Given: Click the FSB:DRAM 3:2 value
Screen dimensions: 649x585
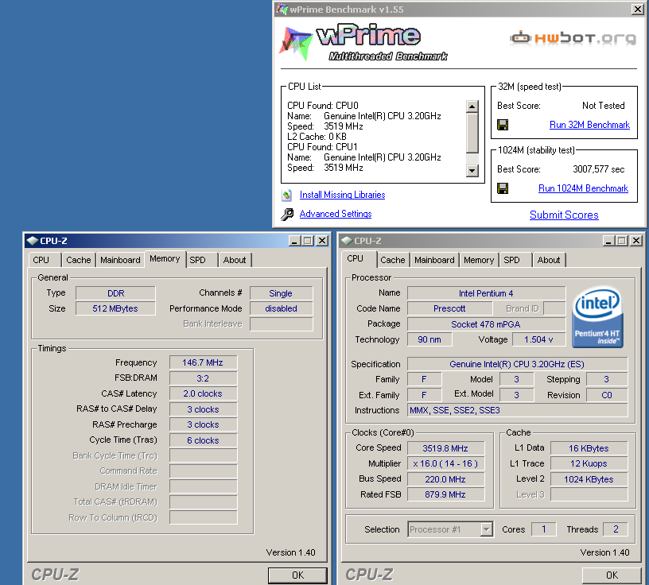Looking at the screenshot, I should point(203,378).
